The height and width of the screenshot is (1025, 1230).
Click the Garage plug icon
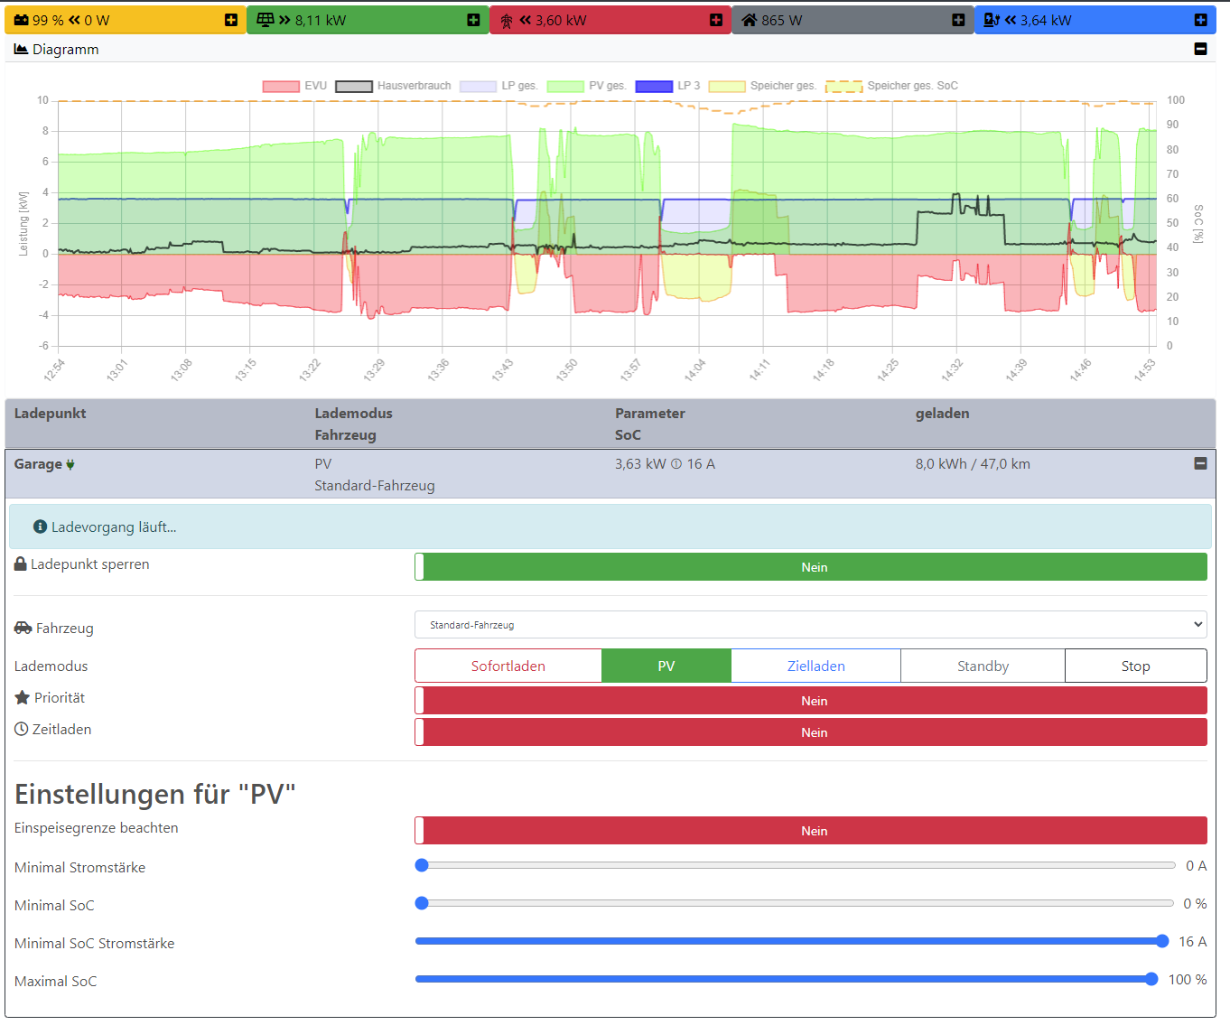[x=70, y=464]
